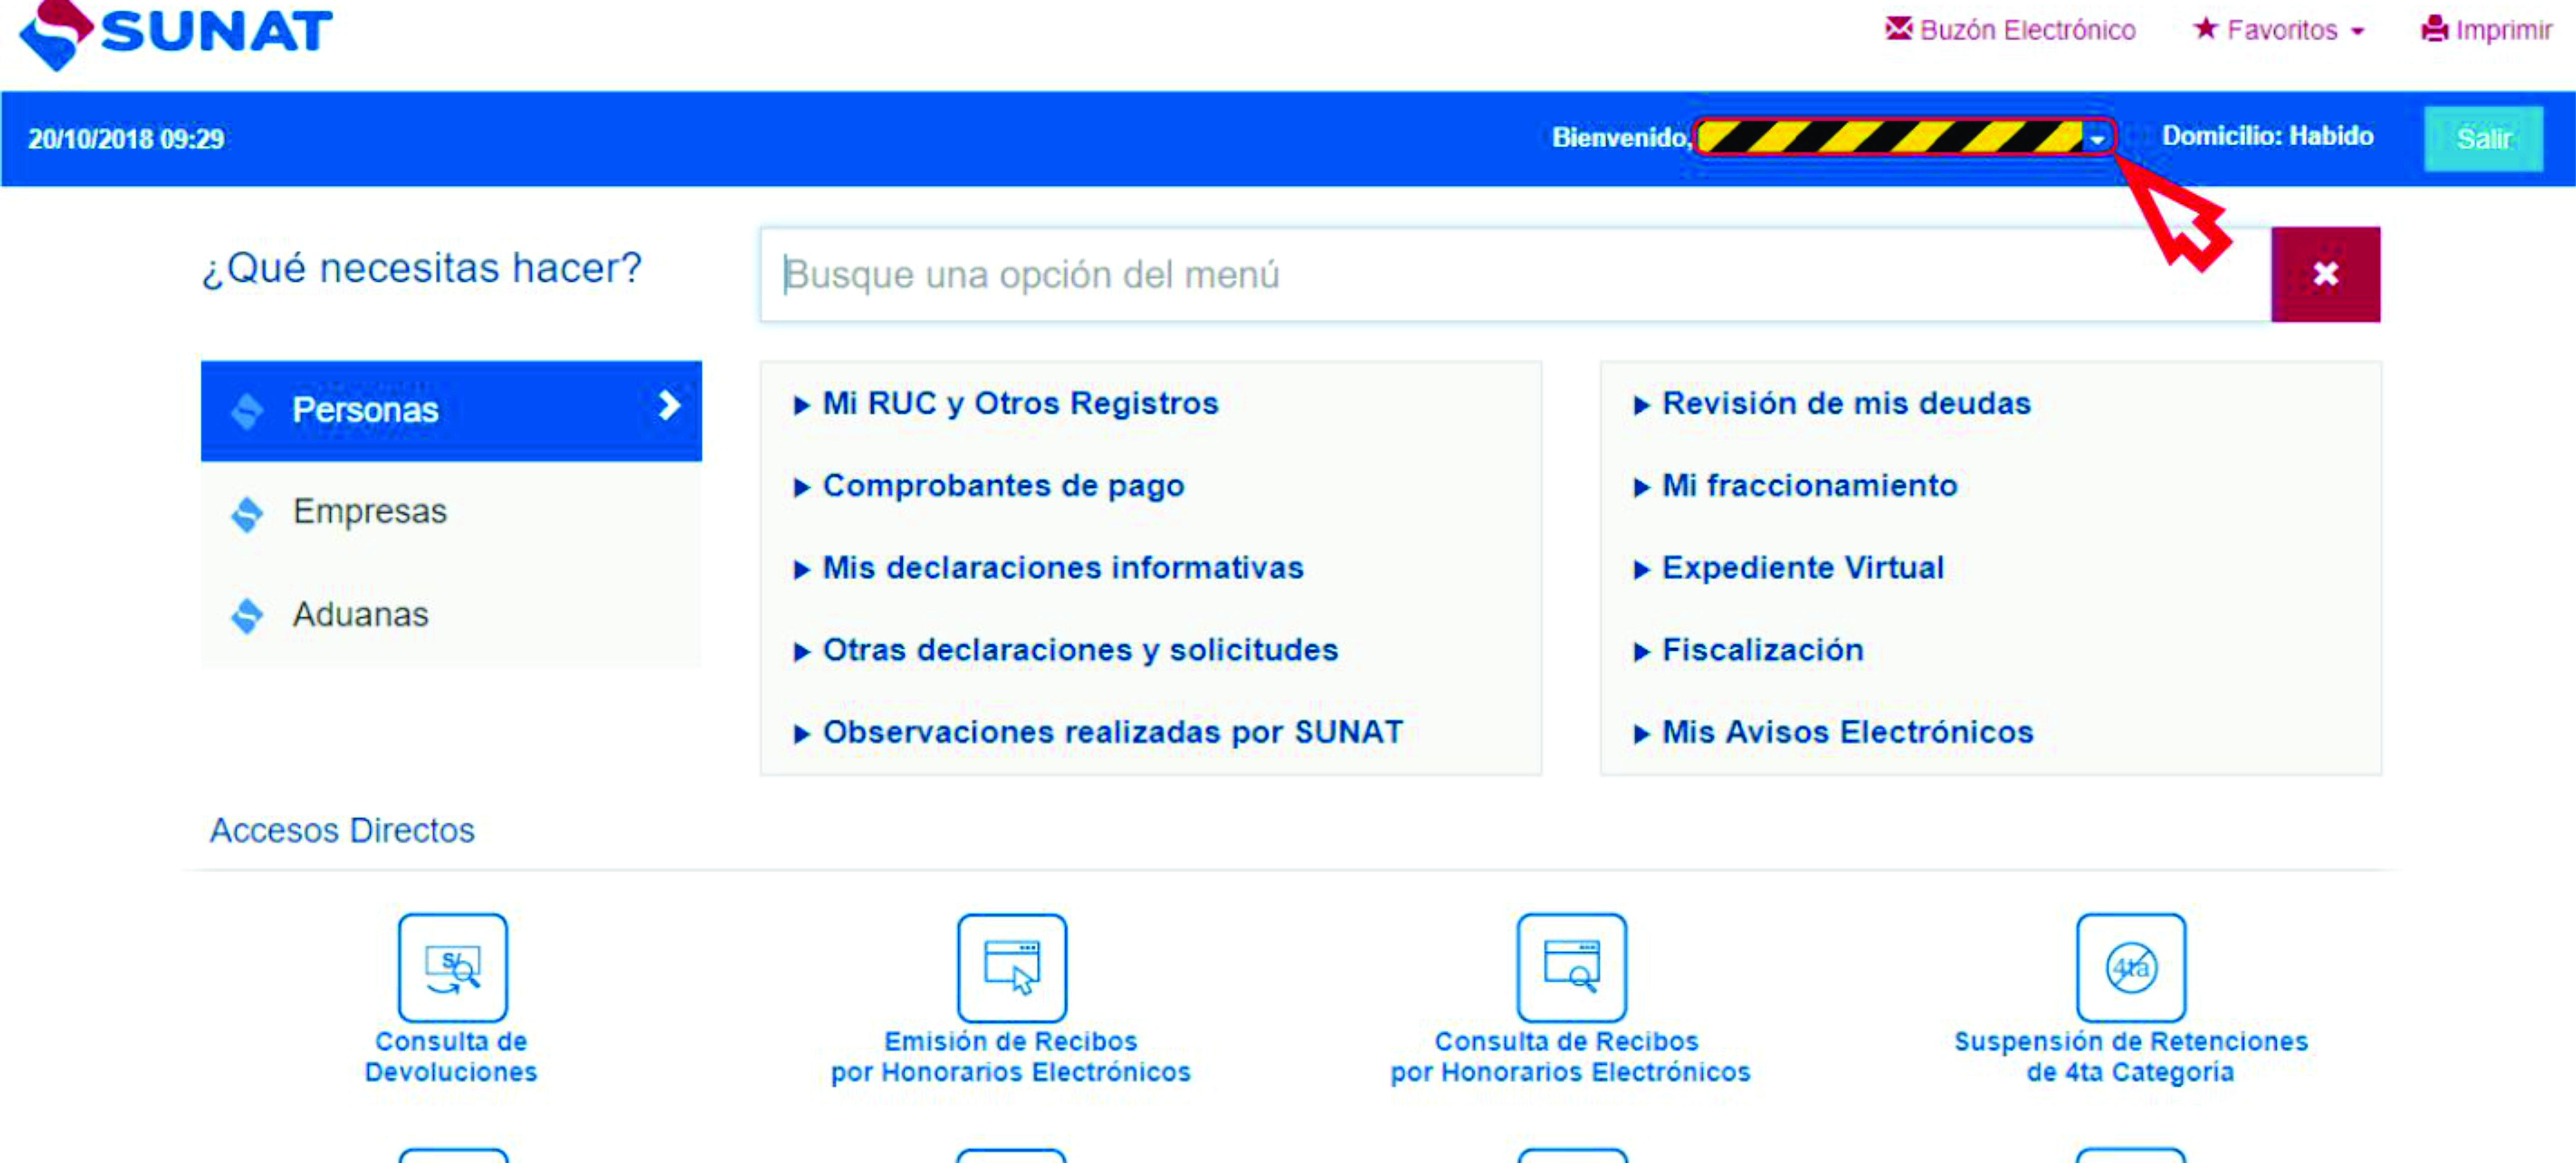Open Consulta de Recibos por Honorarios icon
The height and width of the screenshot is (1163, 2576).
tap(1571, 967)
